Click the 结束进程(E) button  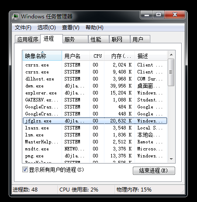coord(154,171)
